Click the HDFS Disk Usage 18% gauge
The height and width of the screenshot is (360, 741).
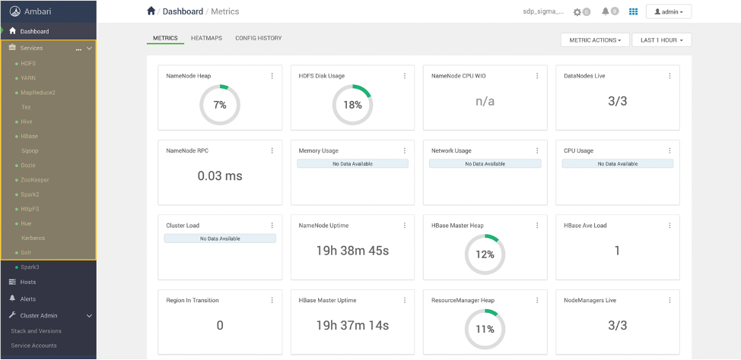pyautogui.click(x=352, y=106)
